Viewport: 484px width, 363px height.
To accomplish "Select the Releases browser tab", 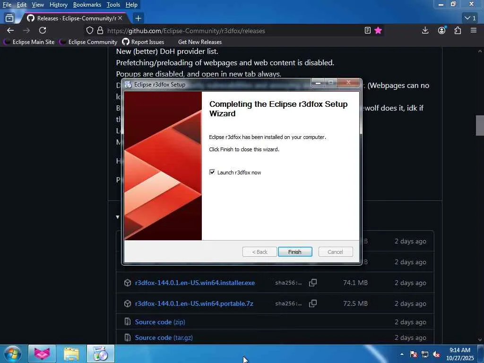I will coord(74,18).
